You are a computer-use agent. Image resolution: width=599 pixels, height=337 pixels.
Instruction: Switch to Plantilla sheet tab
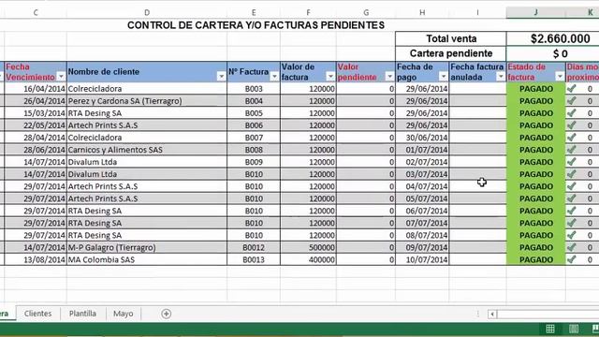[82, 314]
